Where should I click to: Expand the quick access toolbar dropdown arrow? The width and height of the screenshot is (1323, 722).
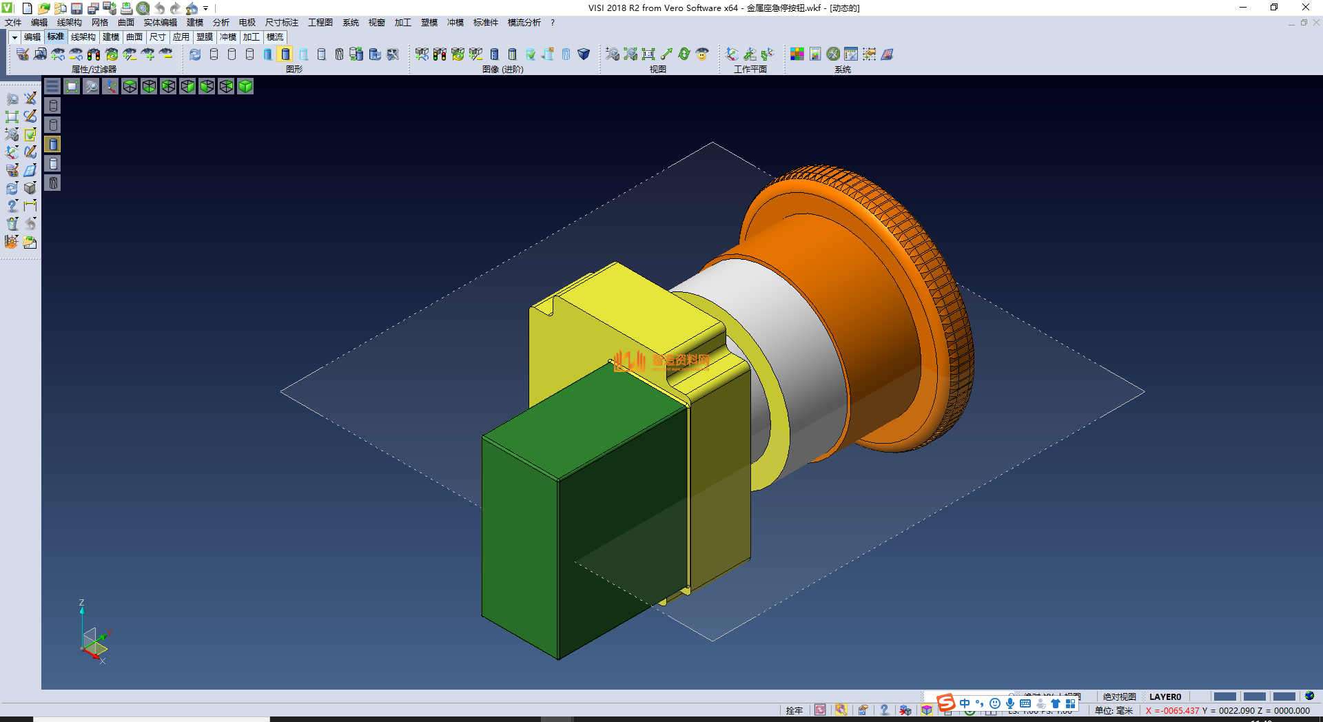tap(206, 8)
